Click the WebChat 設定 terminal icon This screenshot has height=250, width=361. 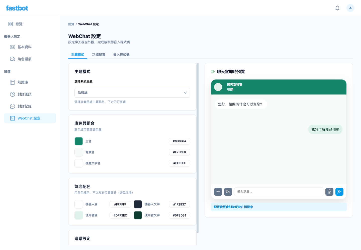[13, 118]
